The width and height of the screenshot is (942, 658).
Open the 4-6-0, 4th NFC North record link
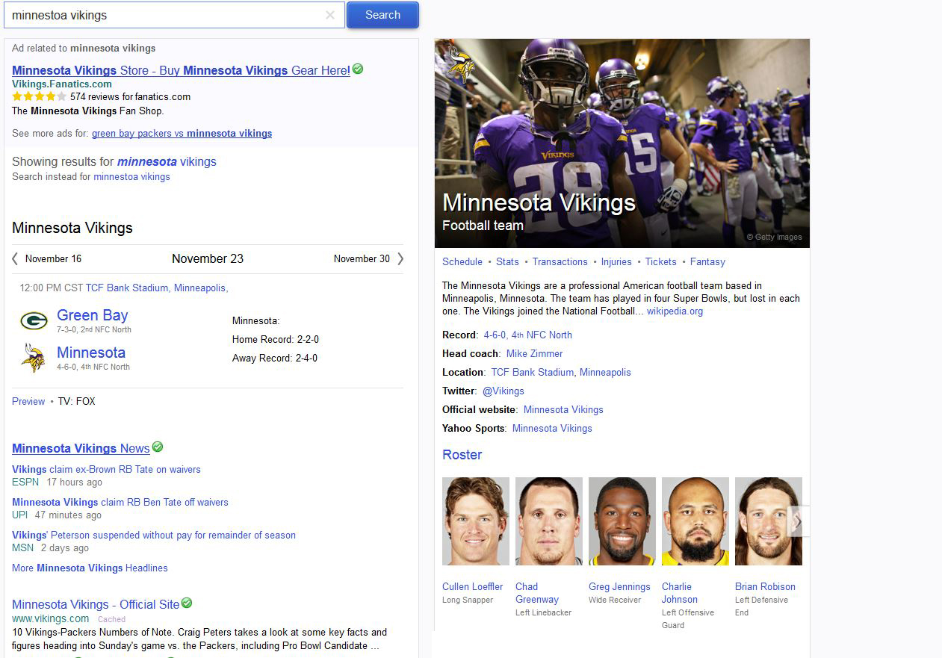[x=528, y=335]
